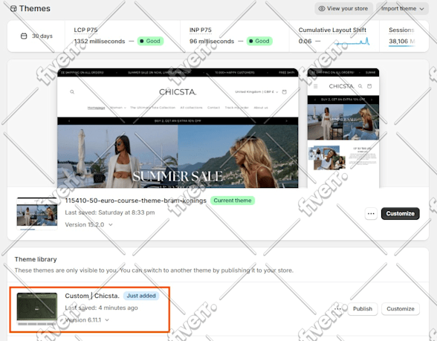Screen dimensions: 437x341
Task: Click hamburger menu icon in mobile preview
Action: [x=315, y=86]
